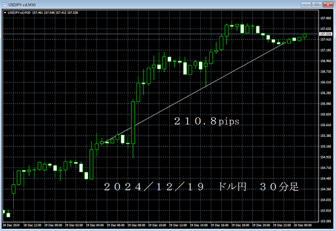Viewport: 336px width, 231px height.
Task: Click time axis label 19 Dec 08:00
Action: 136,225
